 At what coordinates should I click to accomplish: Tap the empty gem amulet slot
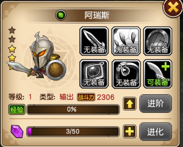click(x=94, y=74)
